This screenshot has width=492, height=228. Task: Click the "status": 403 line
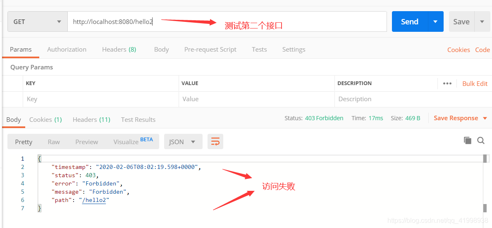[x=75, y=175]
